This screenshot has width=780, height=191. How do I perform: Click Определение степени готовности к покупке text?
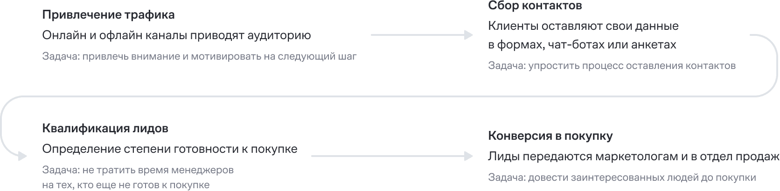[x=170, y=149]
